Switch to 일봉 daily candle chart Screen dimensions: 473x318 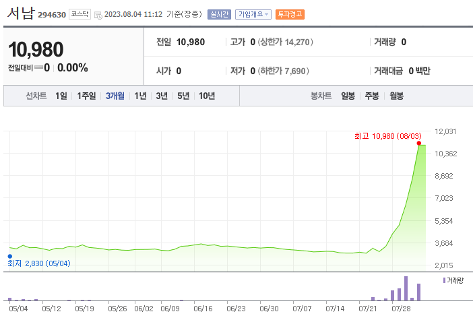[x=348, y=96]
